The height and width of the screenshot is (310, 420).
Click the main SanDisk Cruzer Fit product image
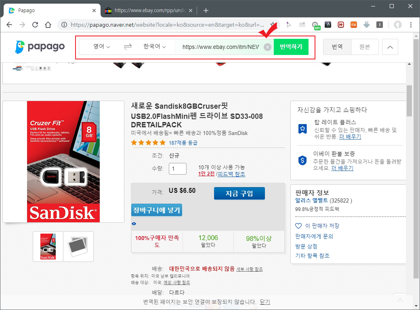[x=63, y=162]
